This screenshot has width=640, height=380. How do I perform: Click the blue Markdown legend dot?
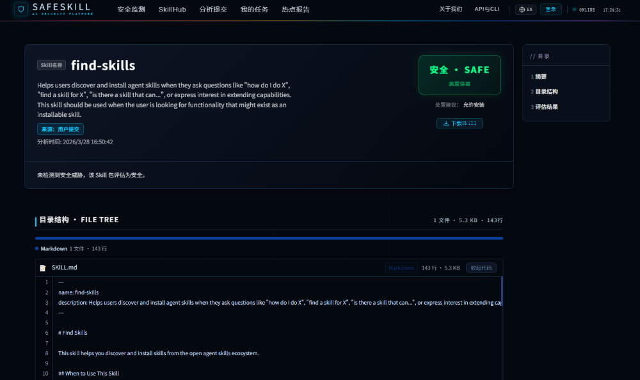pyautogui.click(x=37, y=248)
